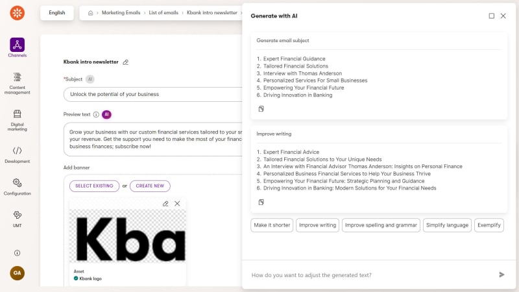The image size is (519, 292).
Task: Navigate to List of emails breadcrumb
Action: [164, 13]
